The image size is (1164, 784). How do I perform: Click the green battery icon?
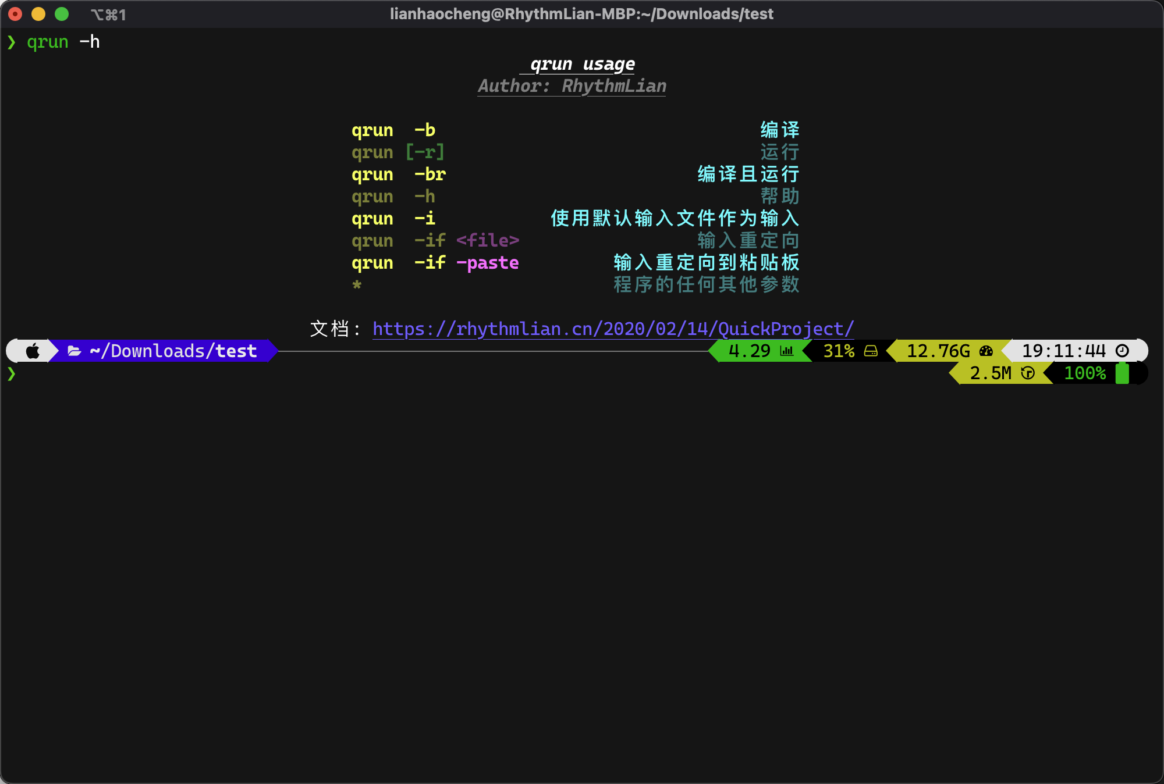coord(1122,373)
